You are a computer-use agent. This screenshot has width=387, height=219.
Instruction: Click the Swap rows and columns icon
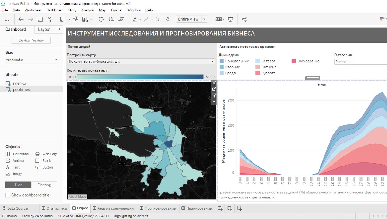click(101, 19)
